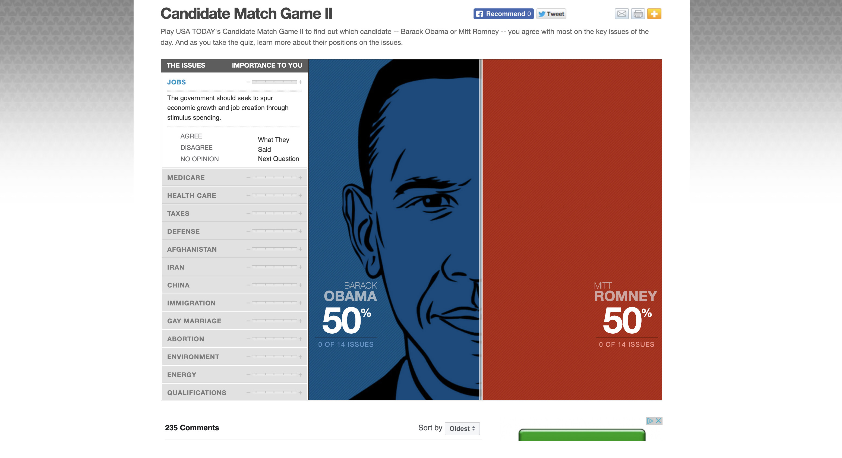
Task: Click the email share envelope icon
Action: point(621,14)
